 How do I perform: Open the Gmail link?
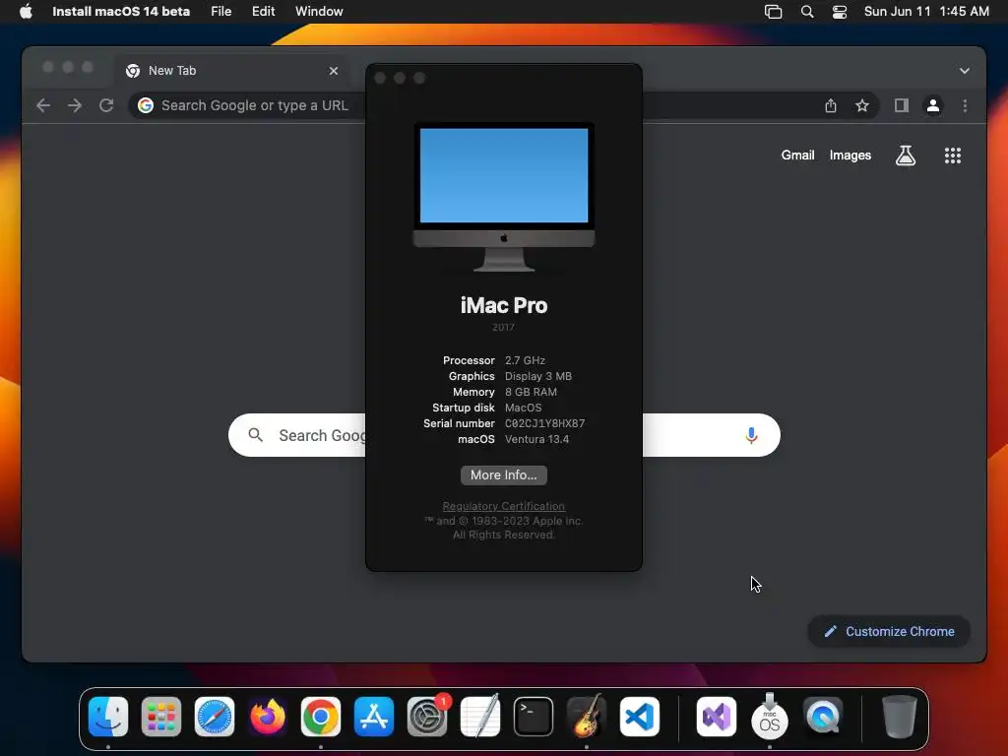pyautogui.click(x=797, y=155)
